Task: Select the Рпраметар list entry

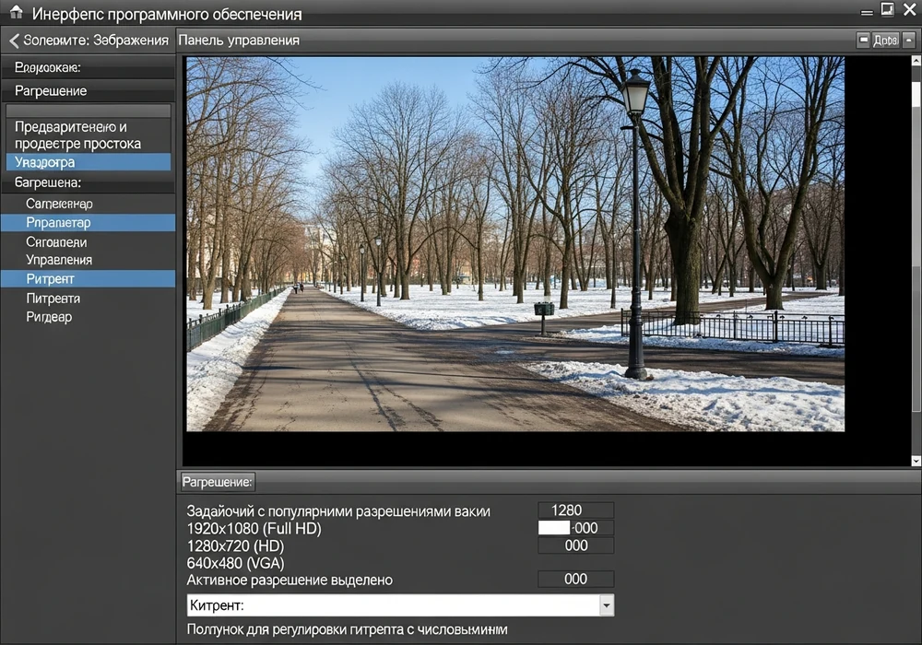Action: tap(89, 223)
